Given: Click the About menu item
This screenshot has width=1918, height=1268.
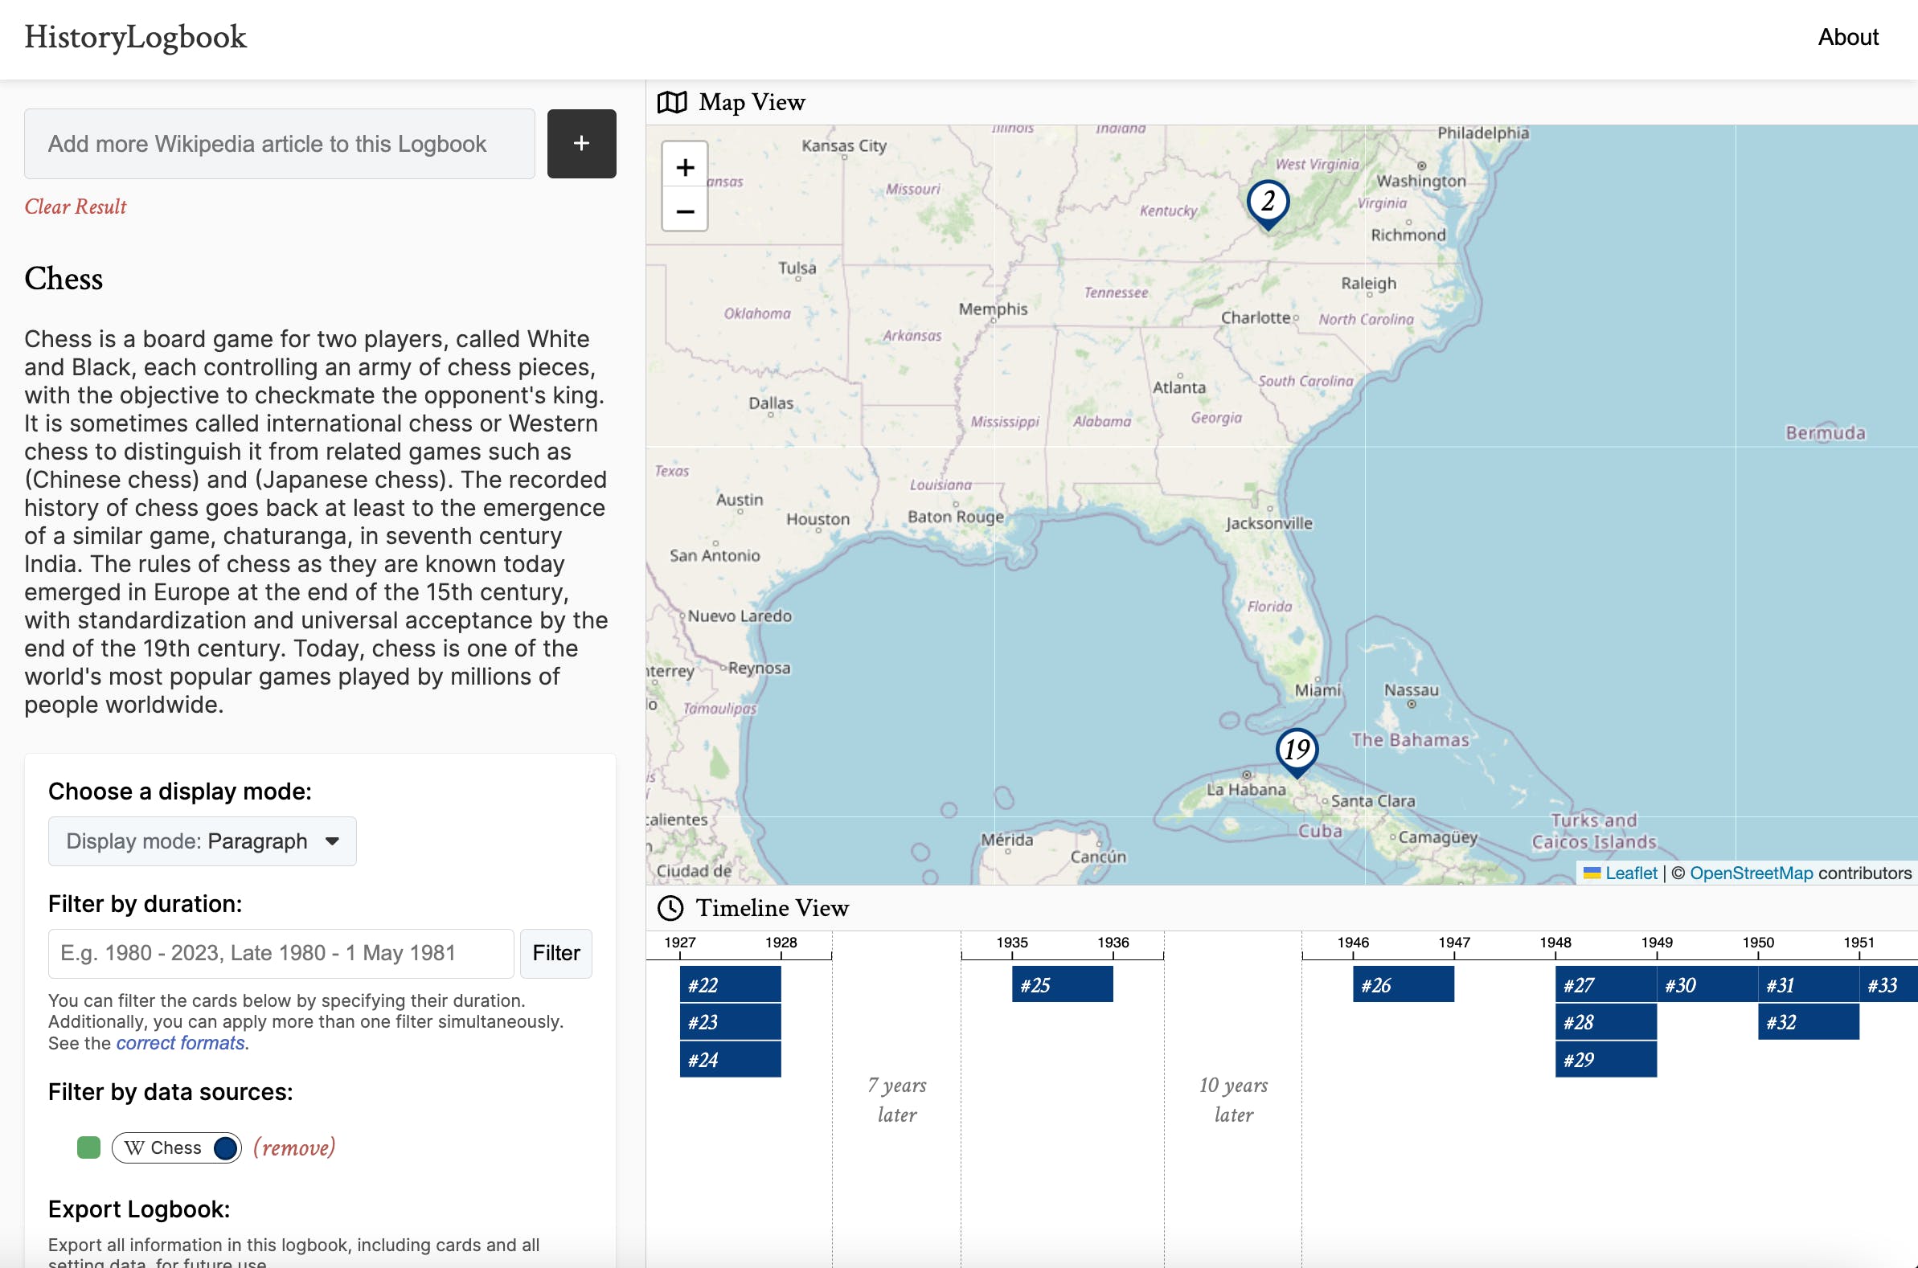Looking at the screenshot, I should pos(1849,37).
